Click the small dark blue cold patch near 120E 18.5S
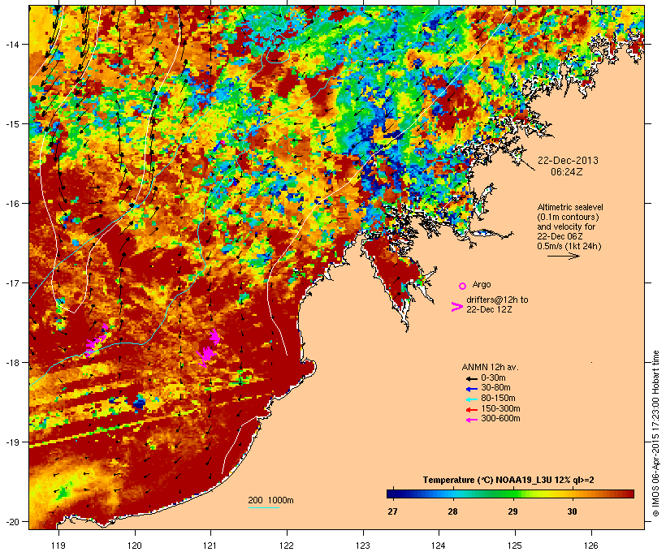Image resolution: width=666 pixels, height=552 pixels. [x=138, y=403]
